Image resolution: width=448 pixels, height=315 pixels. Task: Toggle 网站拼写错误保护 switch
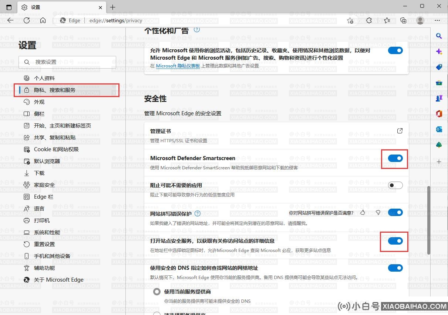[x=395, y=213]
